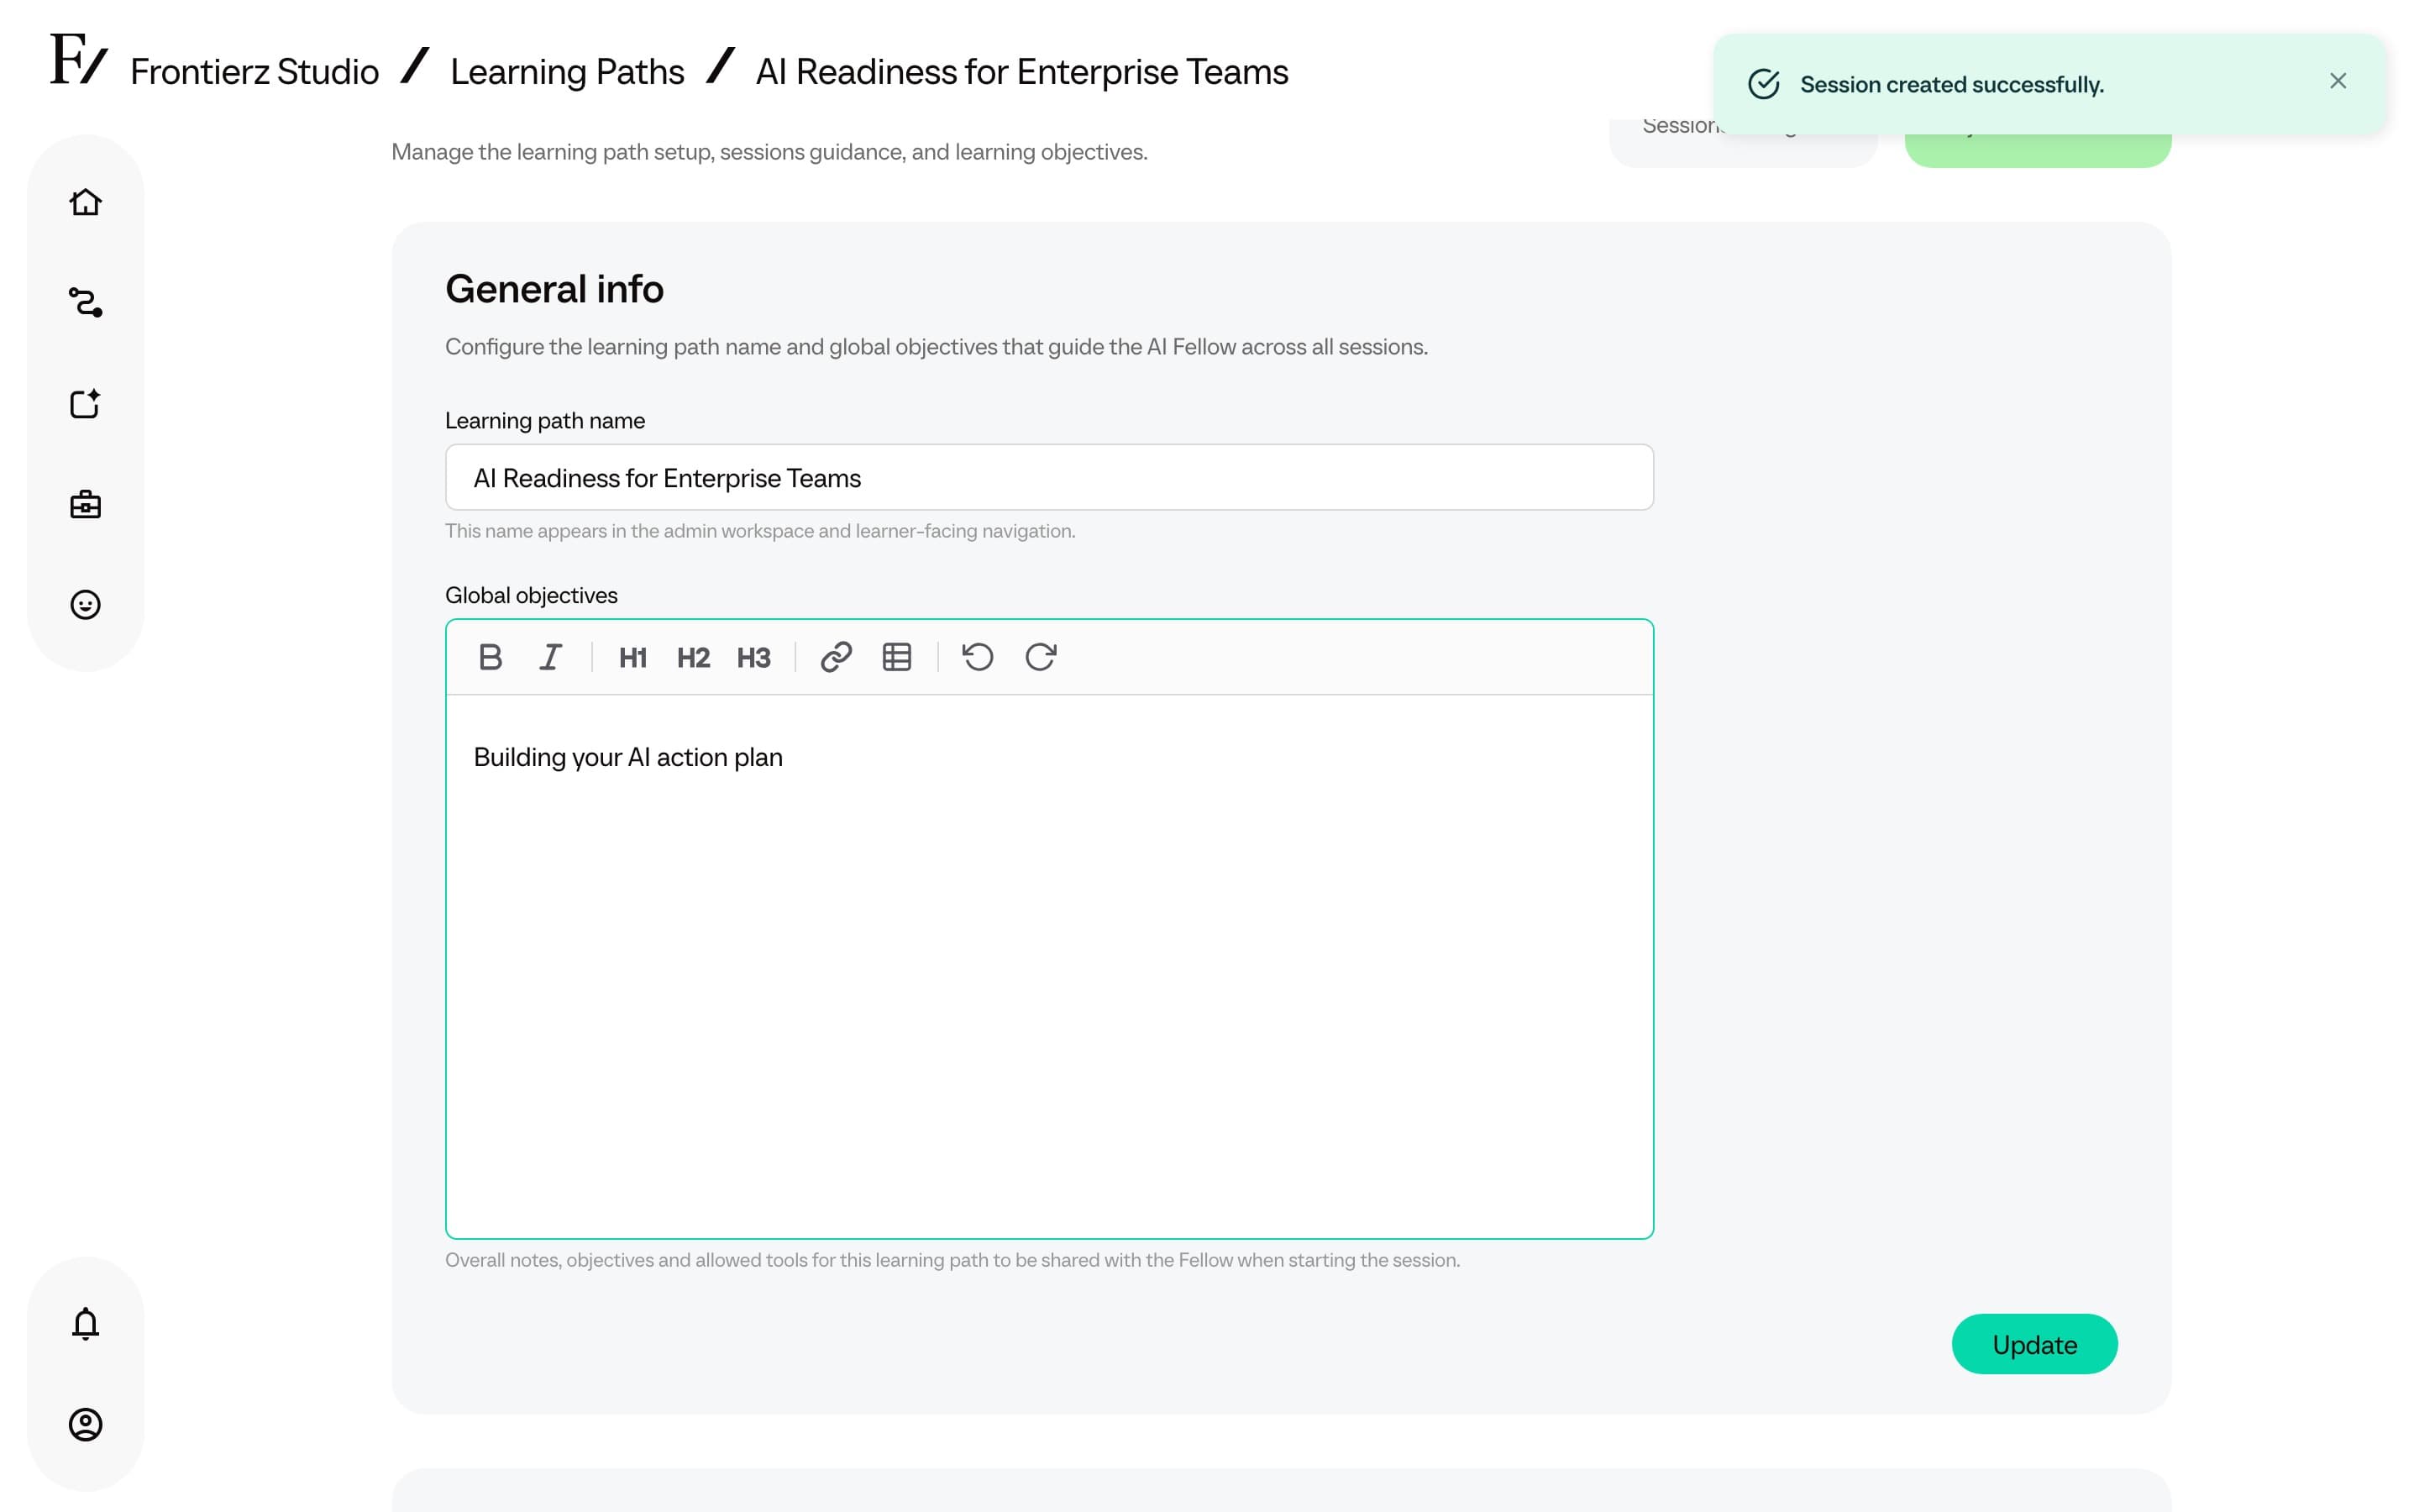The width and height of the screenshot is (2419, 1512).
Task: Go to Frontierz Studio breadcrumb
Action: pos(254,72)
